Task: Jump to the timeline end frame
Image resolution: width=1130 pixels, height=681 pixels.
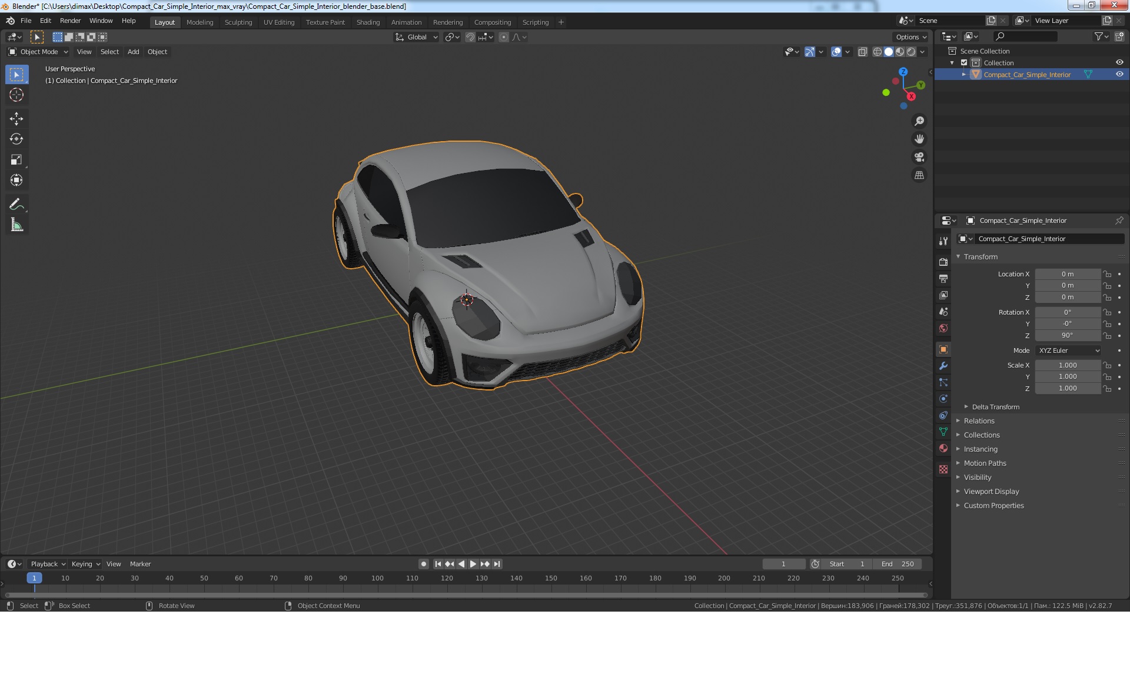Action: (497, 564)
